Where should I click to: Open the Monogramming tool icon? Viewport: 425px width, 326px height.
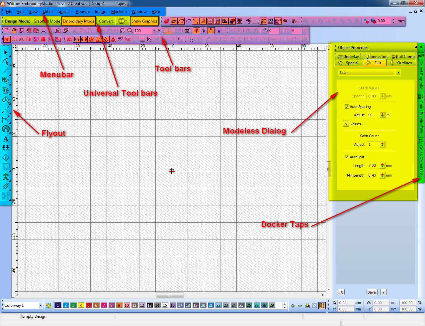(x=6, y=158)
